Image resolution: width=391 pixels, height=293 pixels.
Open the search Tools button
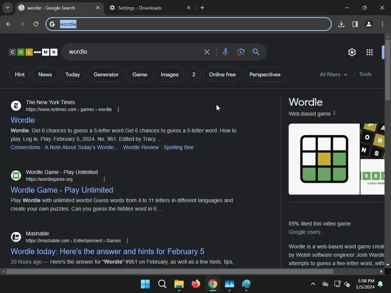(x=365, y=74)
